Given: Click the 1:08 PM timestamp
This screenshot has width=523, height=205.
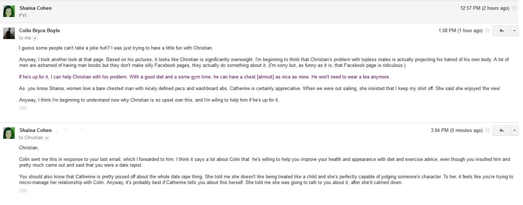Looking at the screenshot, I should click(460, 31).
